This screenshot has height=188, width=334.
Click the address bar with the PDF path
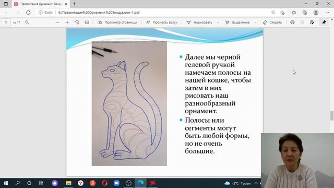click(99, 13)
